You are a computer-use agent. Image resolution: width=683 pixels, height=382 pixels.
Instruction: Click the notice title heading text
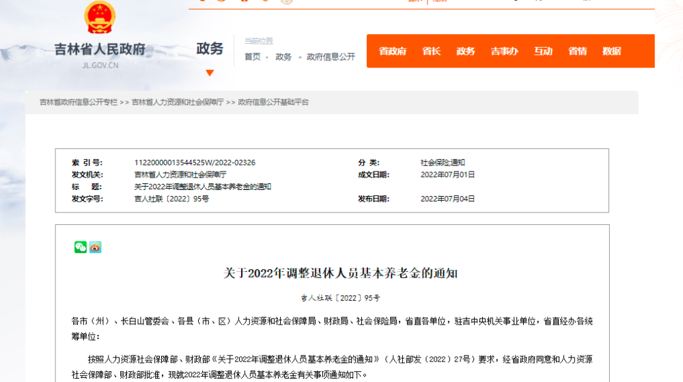tap(340, 273)
